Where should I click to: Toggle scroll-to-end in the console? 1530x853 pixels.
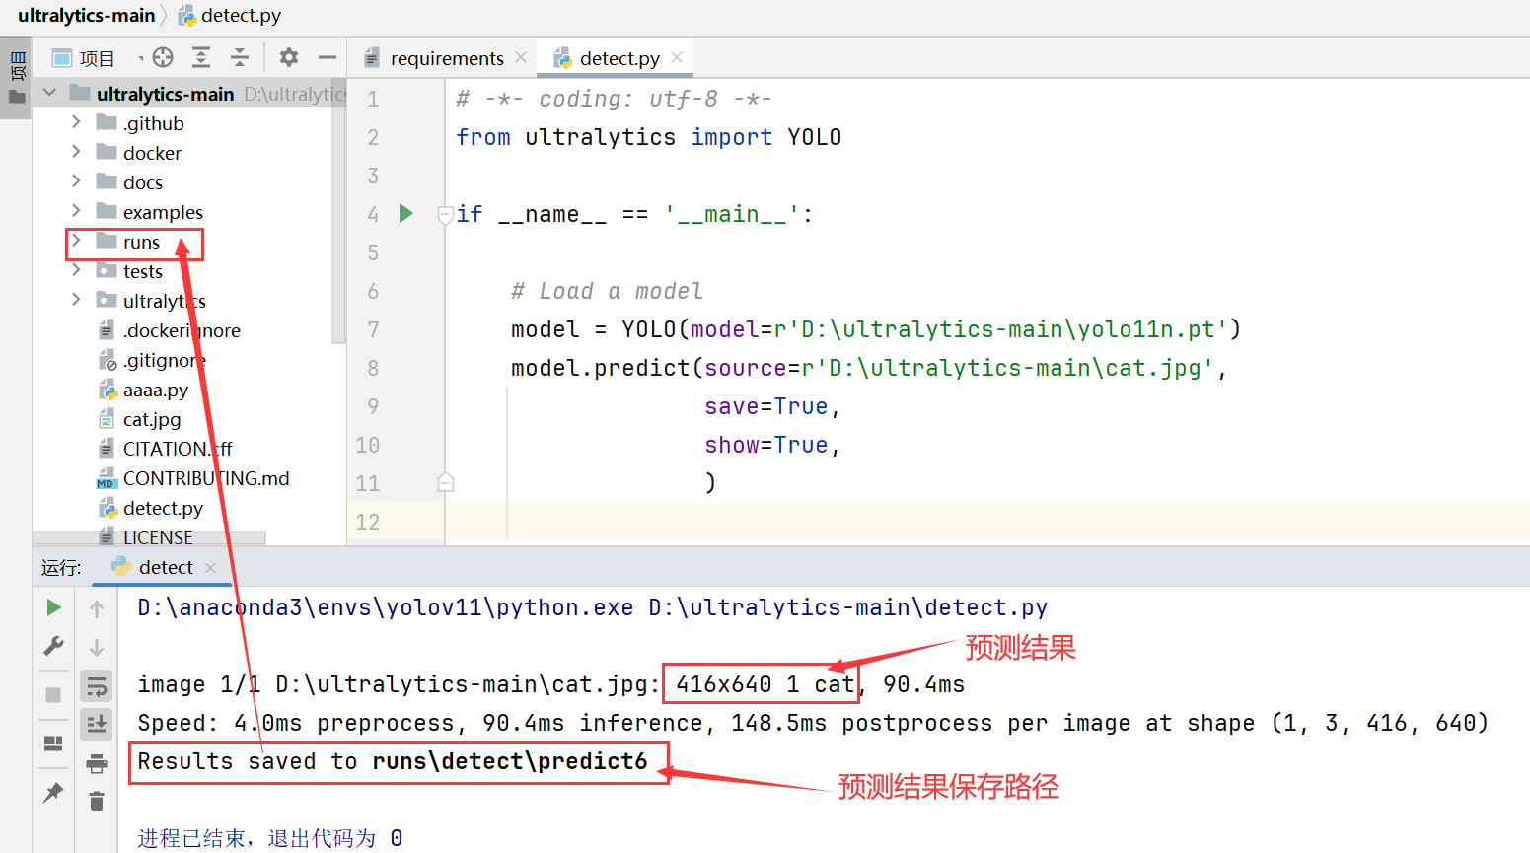pyautogui.click(x=96, y=724)
